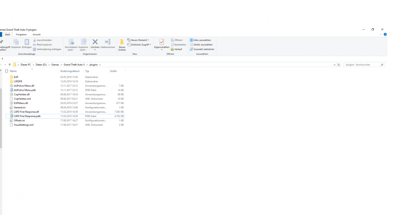The image size is (397, 215).
Task: Click Verknüpfung einfügen command
Action: [x=47, y=49]
